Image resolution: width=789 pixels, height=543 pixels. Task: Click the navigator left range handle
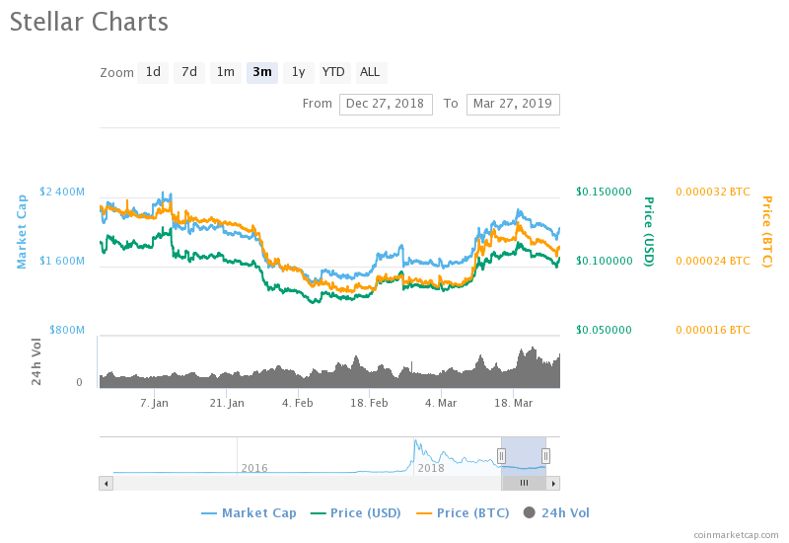[x=501, y=456]
